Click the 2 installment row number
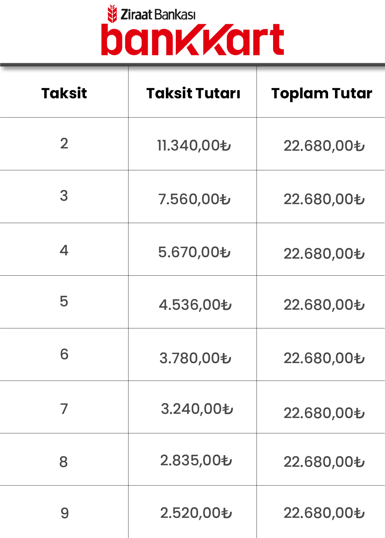This screenshot has width=385, height=538. coord(64,143)
